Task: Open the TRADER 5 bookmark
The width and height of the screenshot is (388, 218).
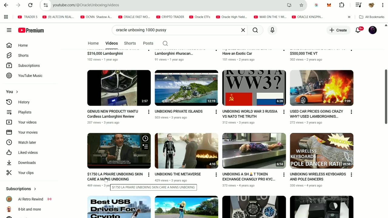Action: (28, 17)
